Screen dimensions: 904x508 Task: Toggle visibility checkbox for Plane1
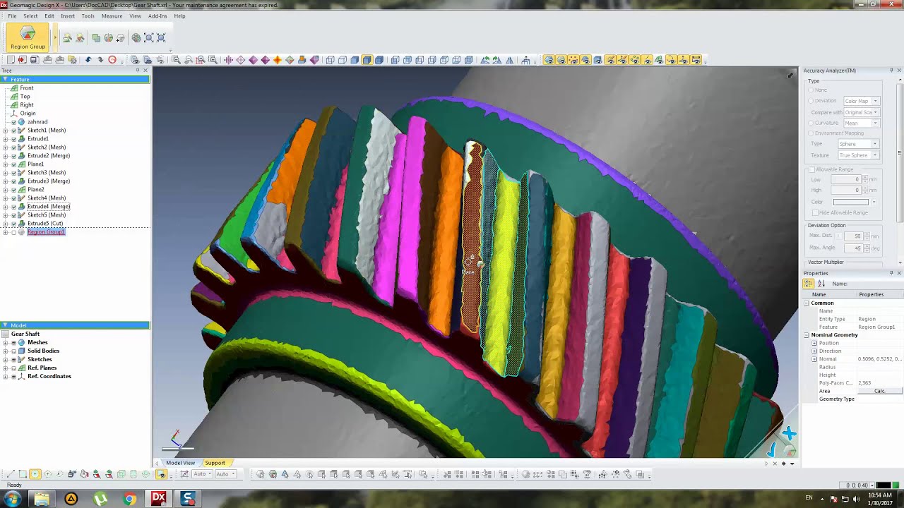point(13,164)
